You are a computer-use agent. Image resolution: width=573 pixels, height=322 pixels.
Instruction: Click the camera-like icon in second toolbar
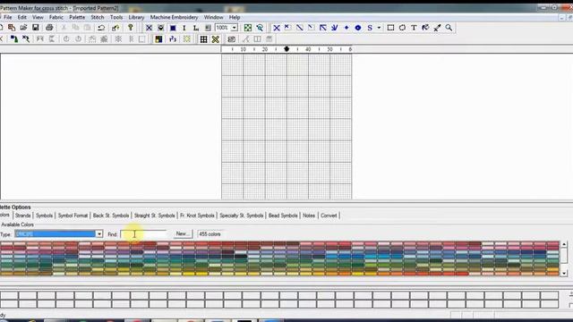click(x=231, y=39)
